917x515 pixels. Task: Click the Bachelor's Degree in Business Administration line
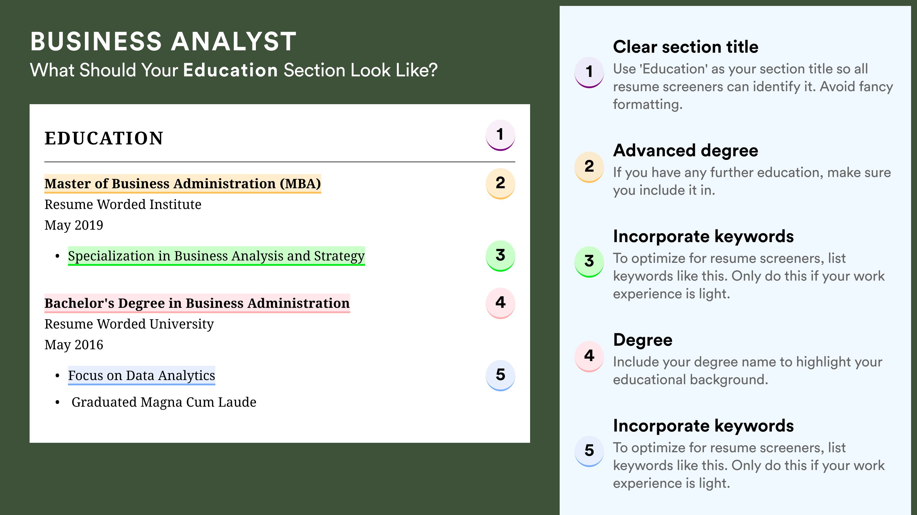pos(197,303)
